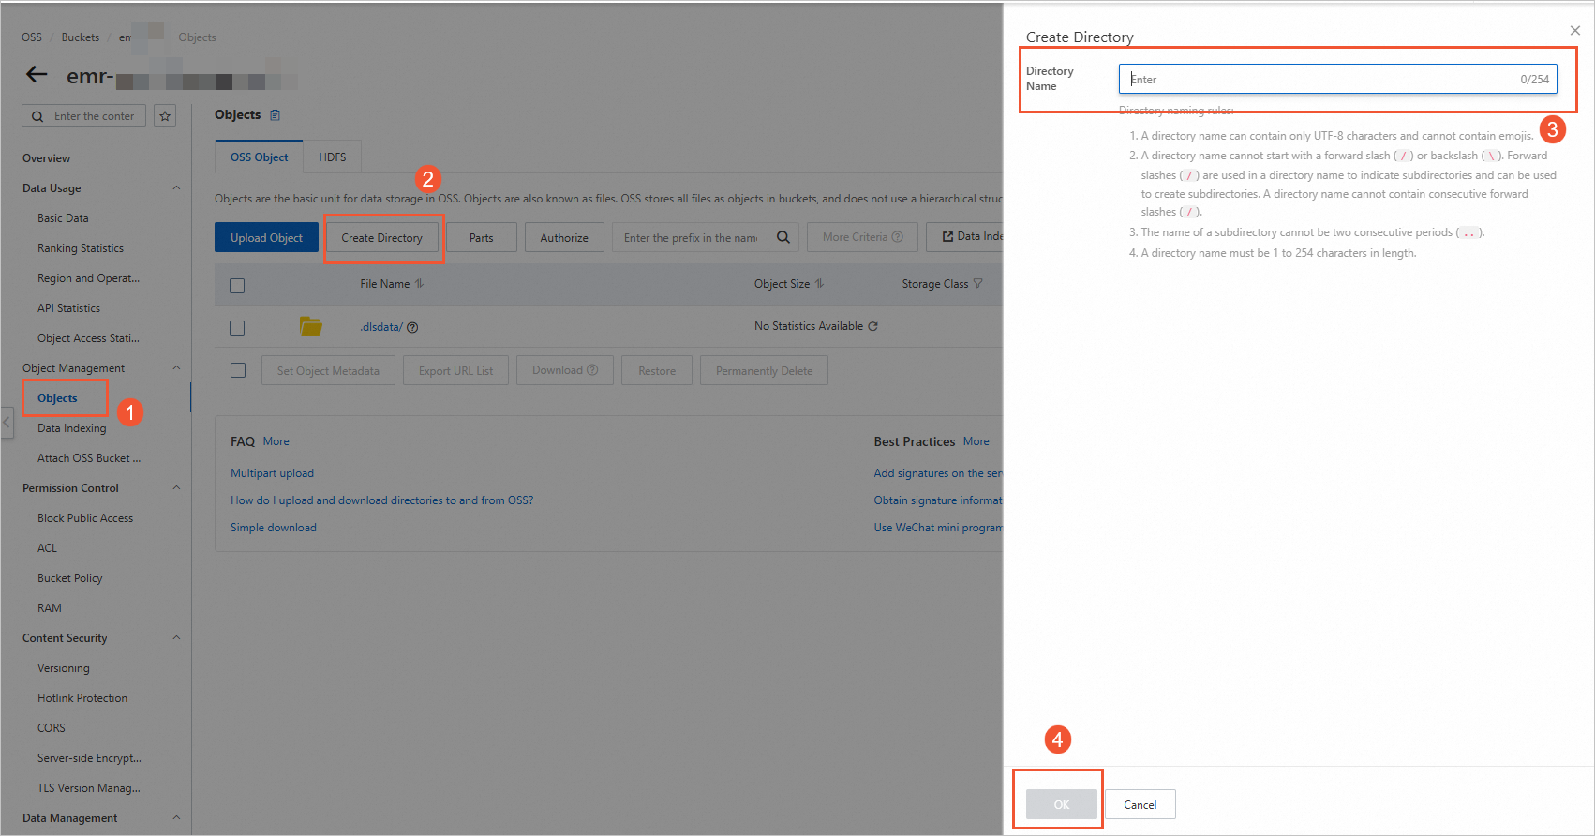Collapse the Content Security section
The height and width of the screenshot is (836, 1595).
[x=176, y=638]
